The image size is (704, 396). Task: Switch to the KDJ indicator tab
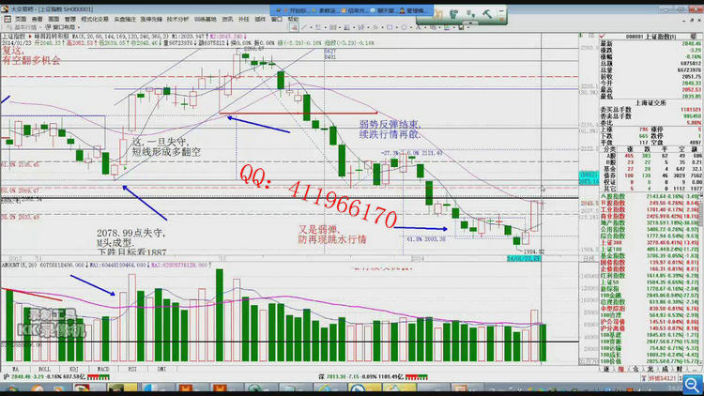pyautogui.click(x=73, y=369)
